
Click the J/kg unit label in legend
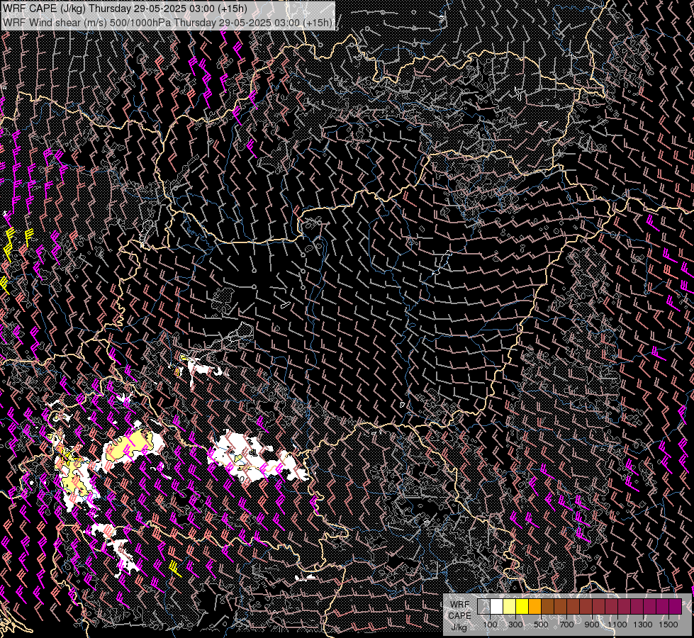(x=459, y=628)
